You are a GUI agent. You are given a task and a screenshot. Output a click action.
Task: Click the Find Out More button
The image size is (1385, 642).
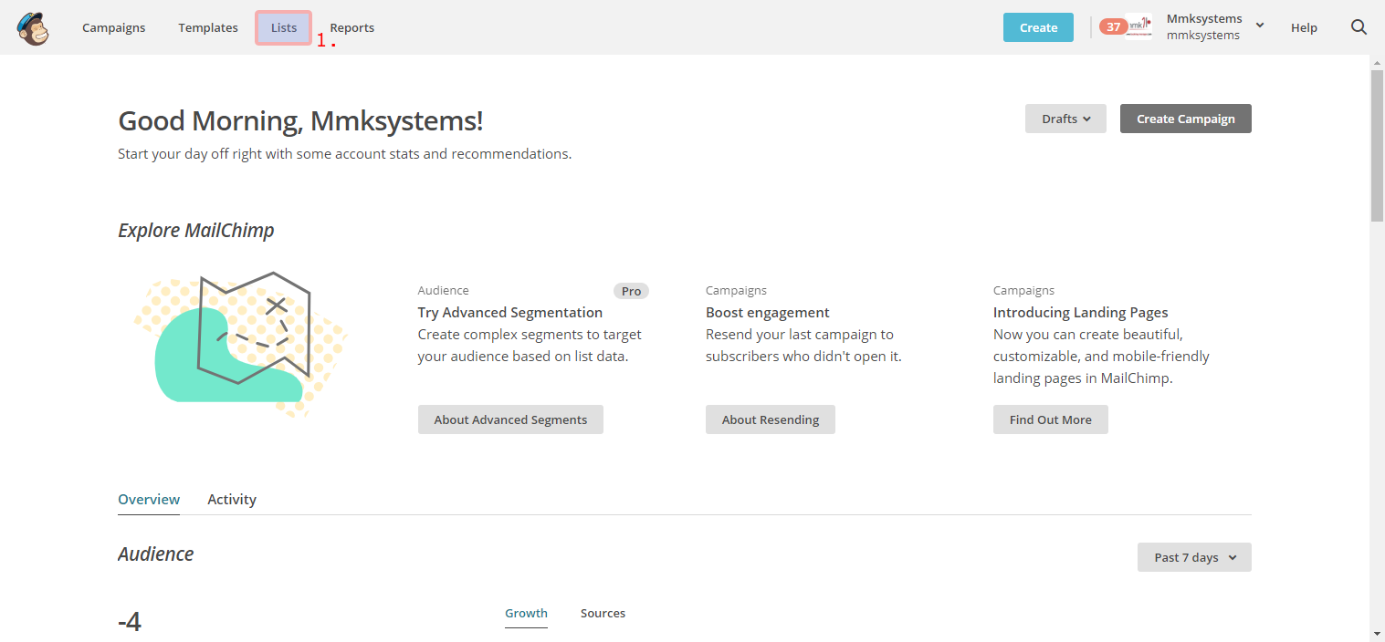coord(1051,419)
